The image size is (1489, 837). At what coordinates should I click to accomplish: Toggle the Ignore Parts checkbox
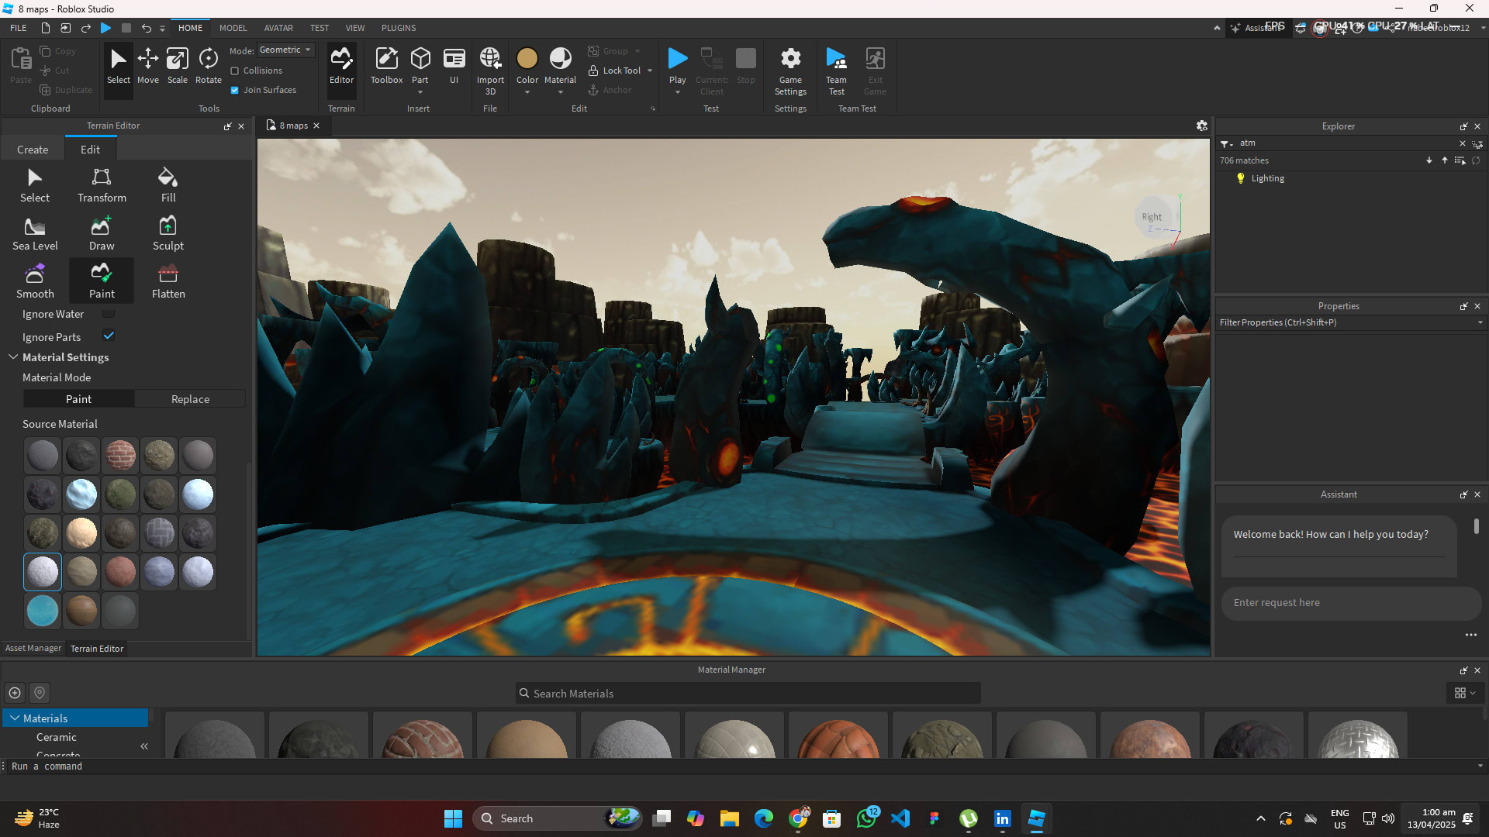(109, 336)
